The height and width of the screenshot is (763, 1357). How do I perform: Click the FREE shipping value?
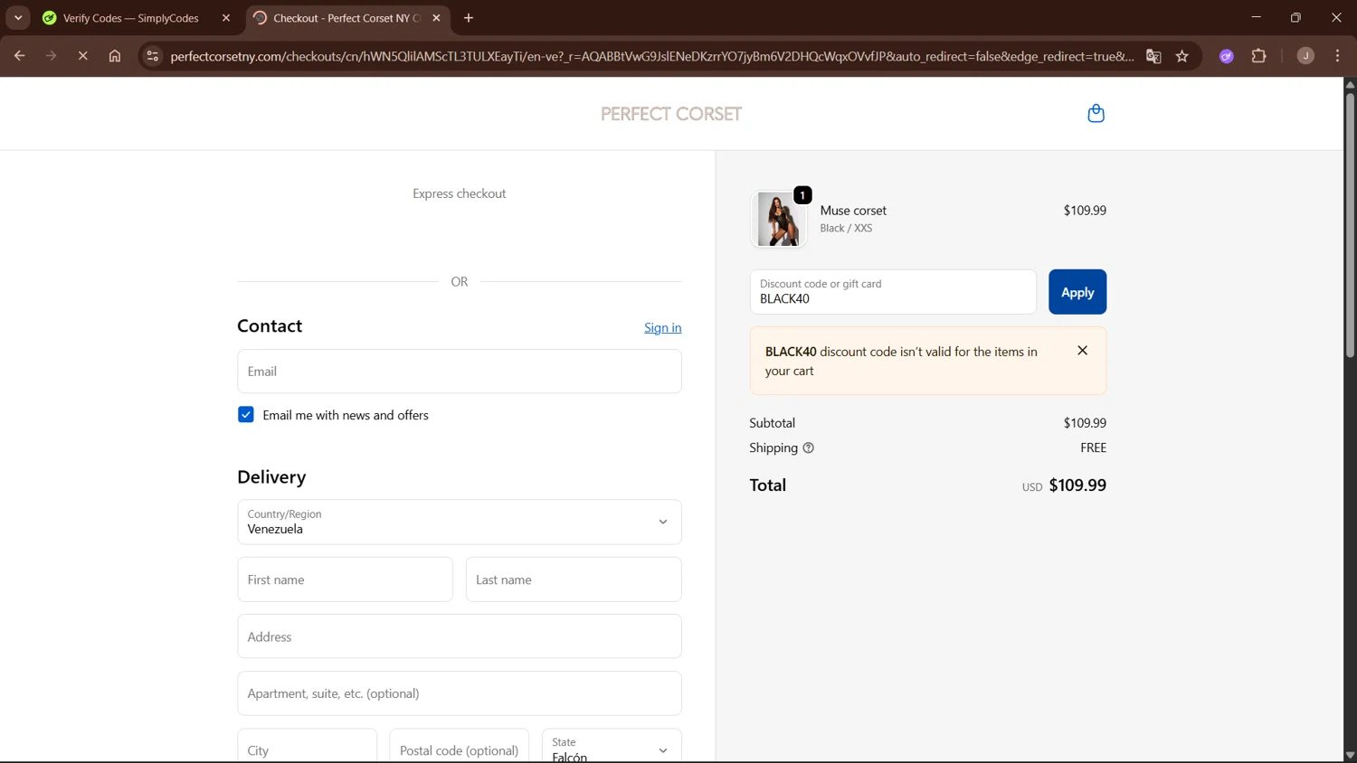[x=1093, y=447]
